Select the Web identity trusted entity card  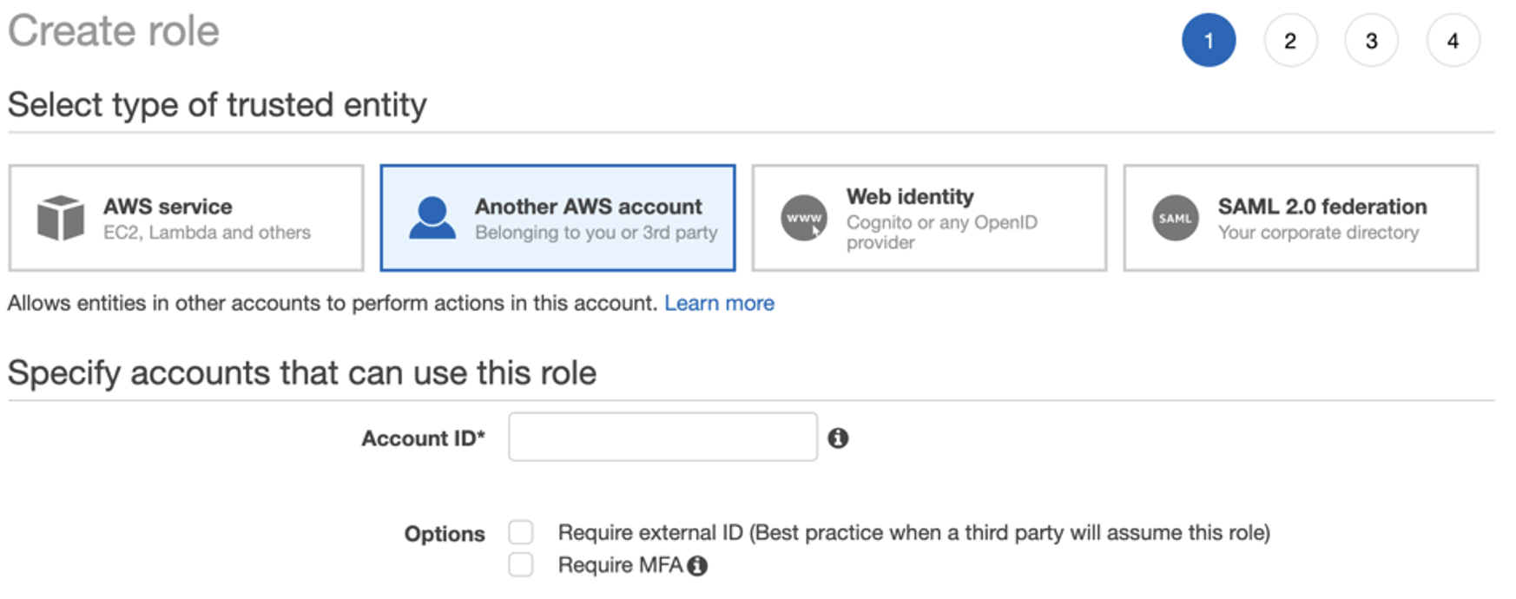[928, 217]
